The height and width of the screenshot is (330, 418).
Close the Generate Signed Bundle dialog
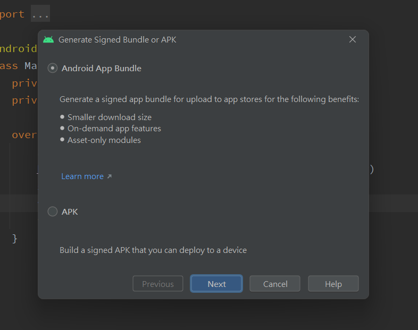pyautogui.click(x=353, y=39)
